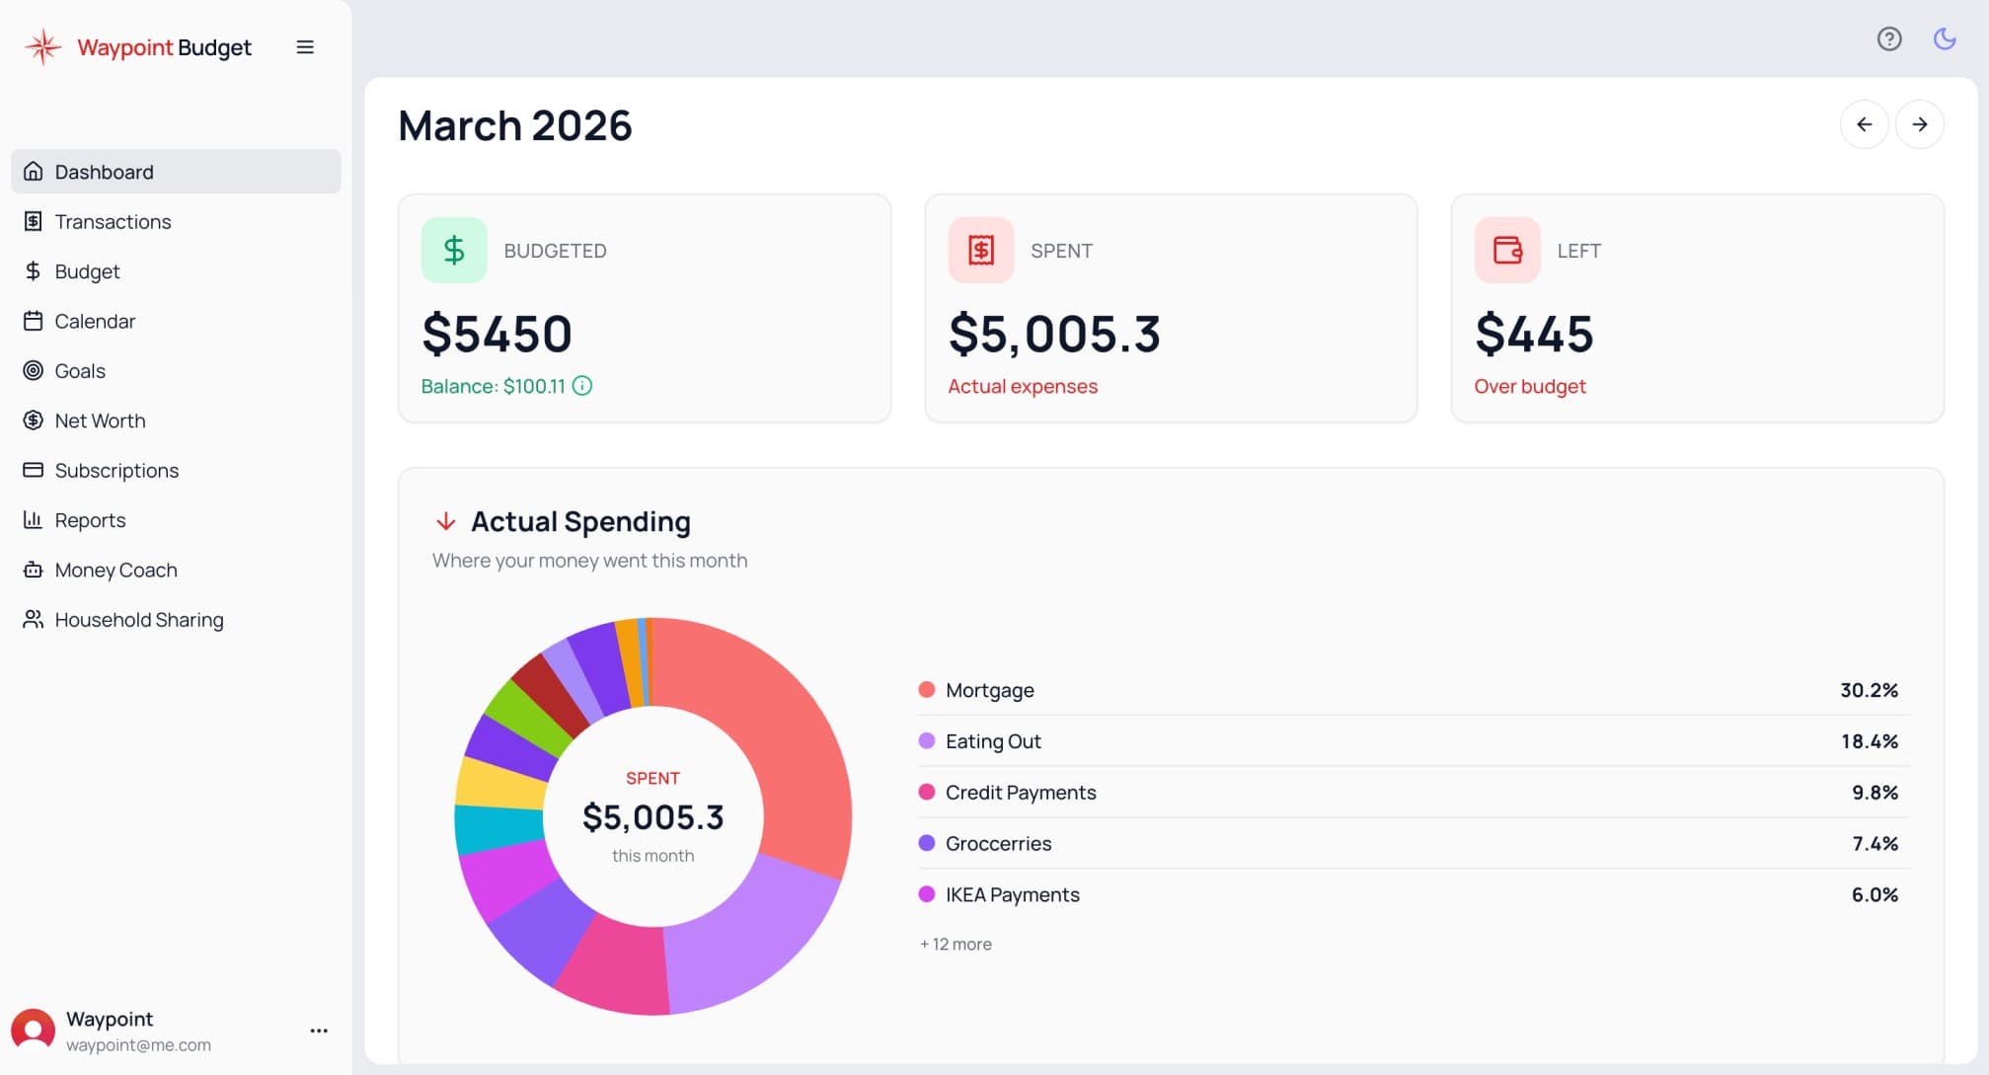Go to next month with right arrow
1989x1075 pixels.
click(x=1919, y=124)
